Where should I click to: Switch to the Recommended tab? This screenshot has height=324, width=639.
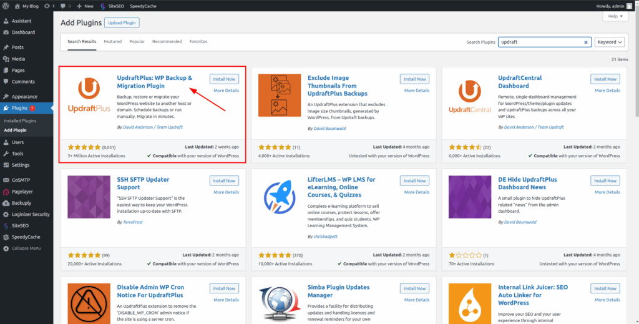click(167, 42)
